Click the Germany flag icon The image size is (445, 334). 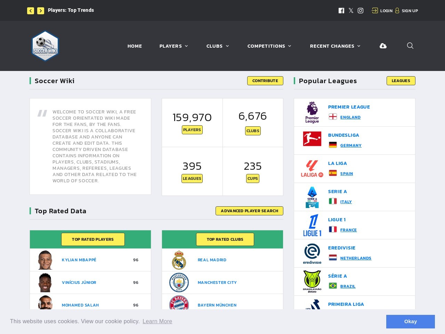(333, 145)
